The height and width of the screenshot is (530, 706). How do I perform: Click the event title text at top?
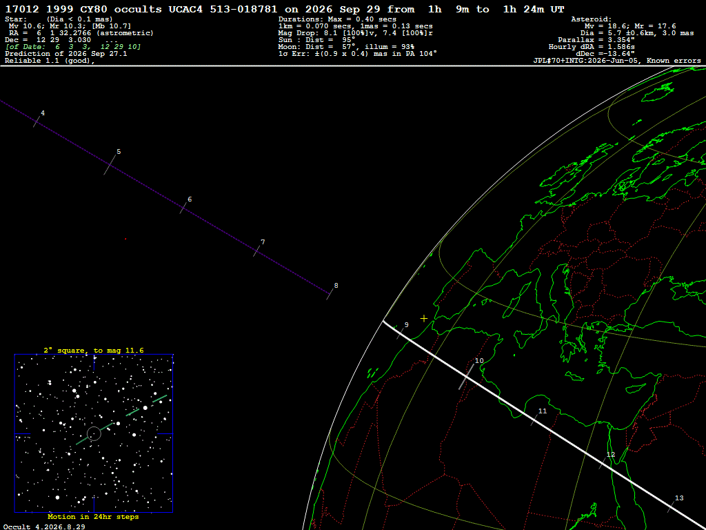[285, 9]
